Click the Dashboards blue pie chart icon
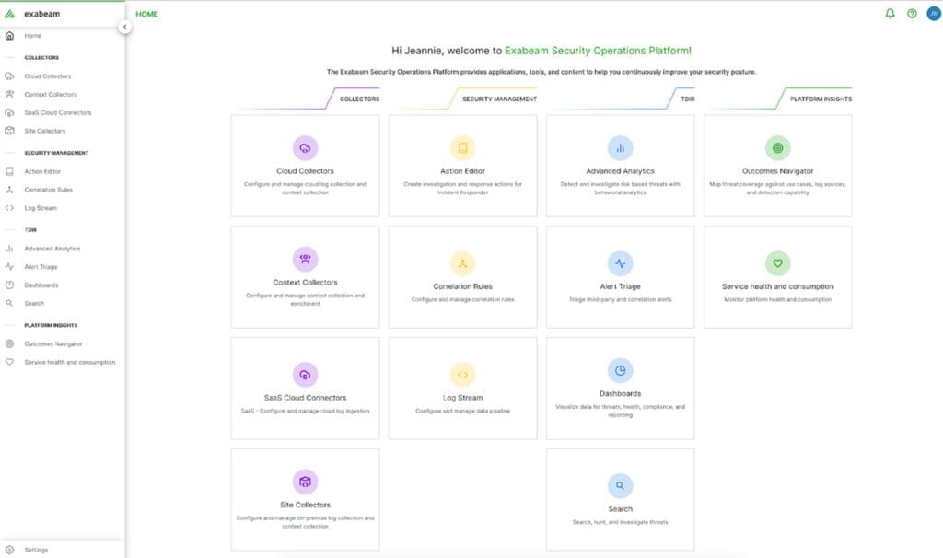943x558 pixels. point(620,370)
